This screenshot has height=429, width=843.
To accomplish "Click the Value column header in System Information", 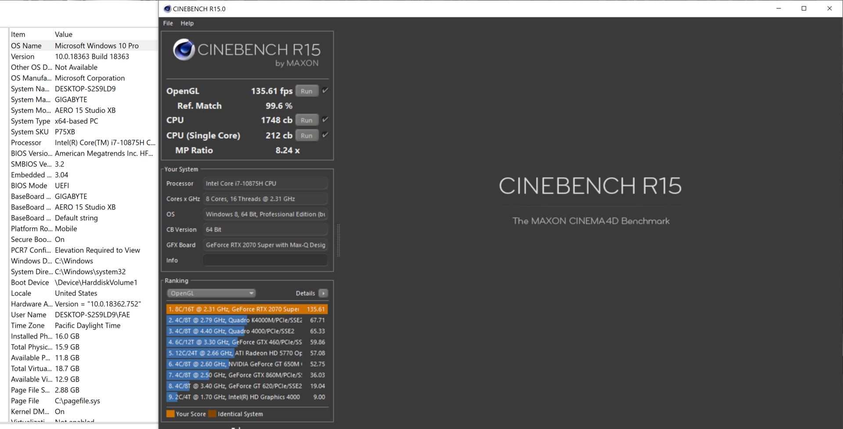I will (105, 34).
